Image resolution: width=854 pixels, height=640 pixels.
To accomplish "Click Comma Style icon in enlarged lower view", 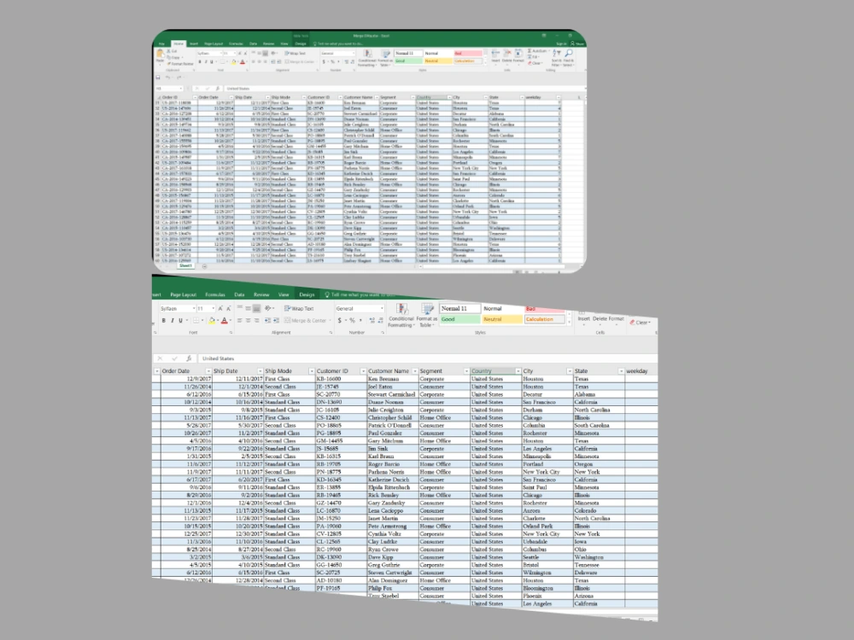I will pos(360,321).
